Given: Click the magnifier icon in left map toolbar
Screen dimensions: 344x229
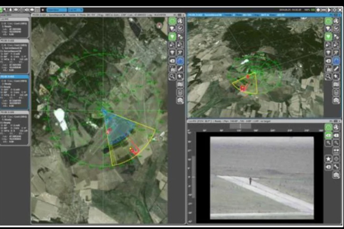Looking at the screenshot, I should 172,76.
